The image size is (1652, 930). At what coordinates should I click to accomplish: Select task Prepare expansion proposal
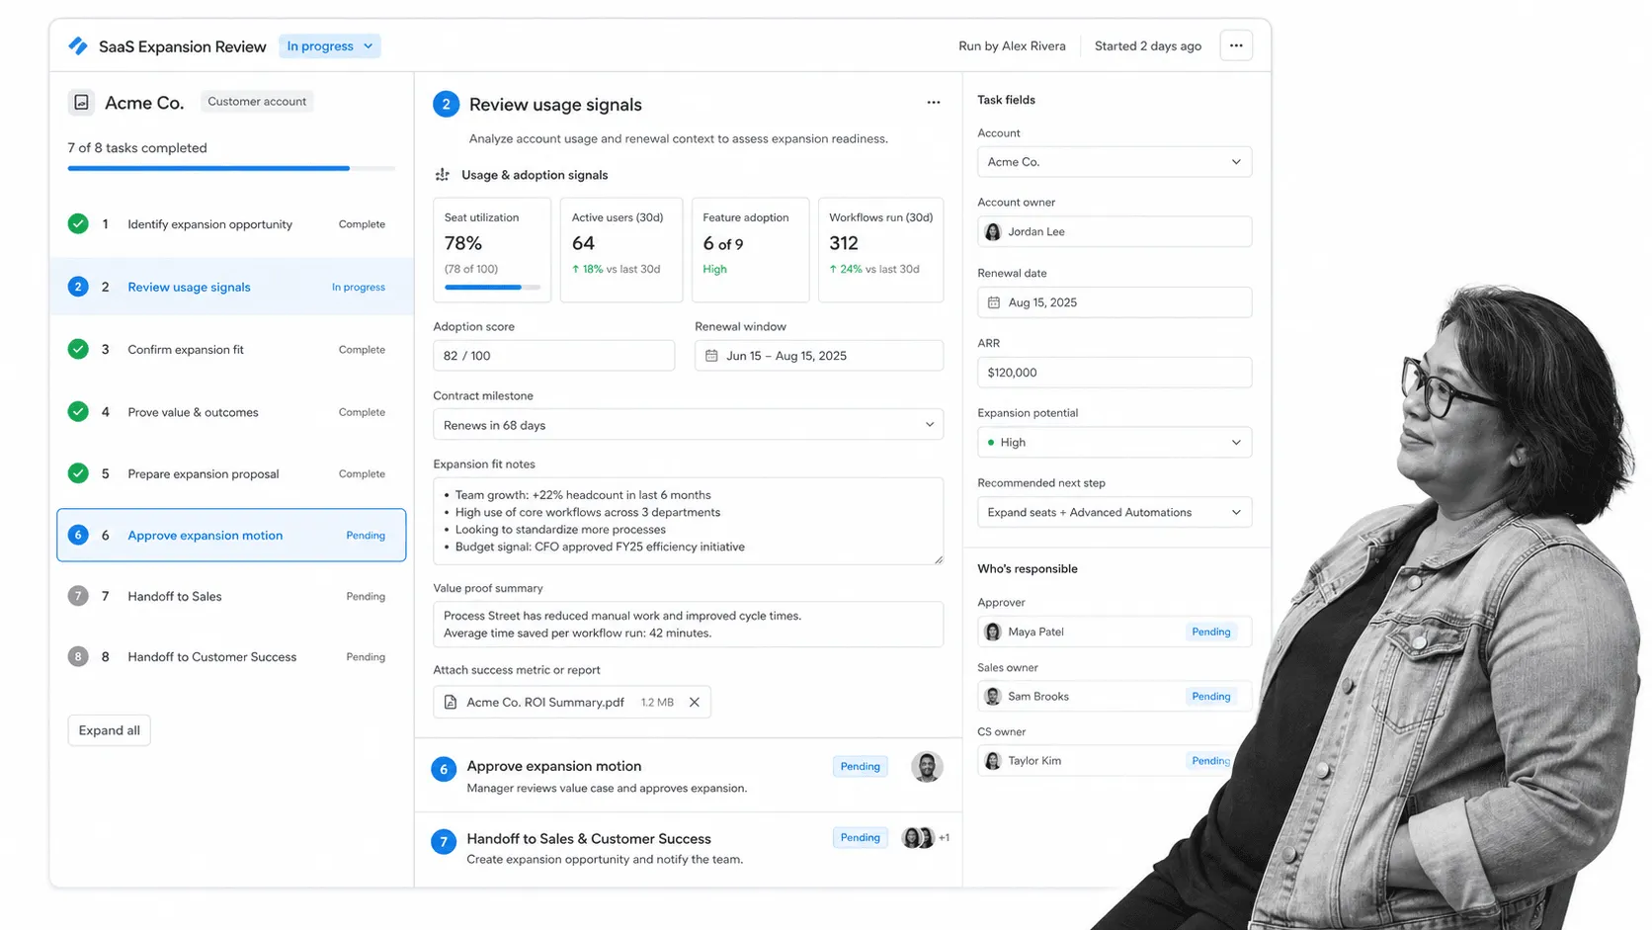click(x=231, y=473)
